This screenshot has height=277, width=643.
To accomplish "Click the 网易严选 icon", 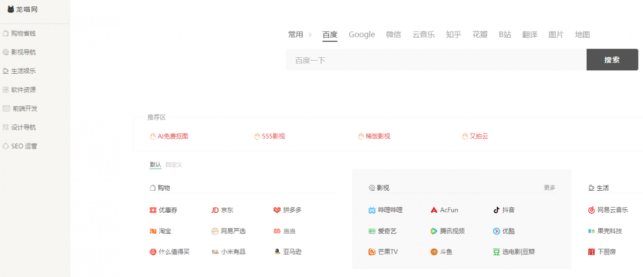I will click(215, 231).
